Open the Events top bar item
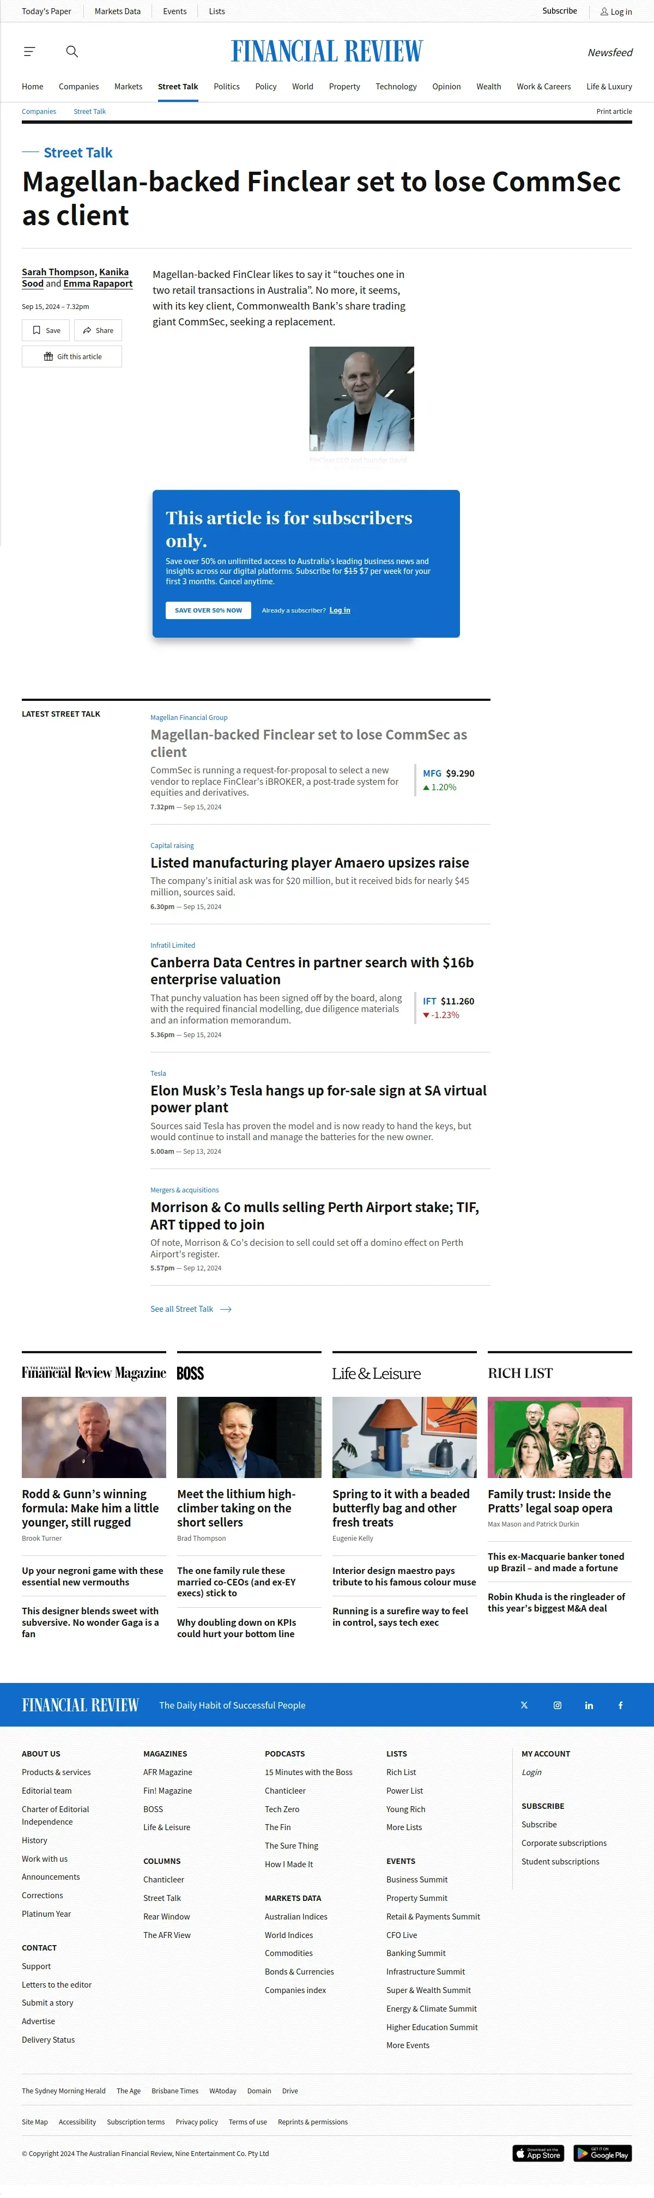The width and height of the screenshot is (654, 2198). 175,12
